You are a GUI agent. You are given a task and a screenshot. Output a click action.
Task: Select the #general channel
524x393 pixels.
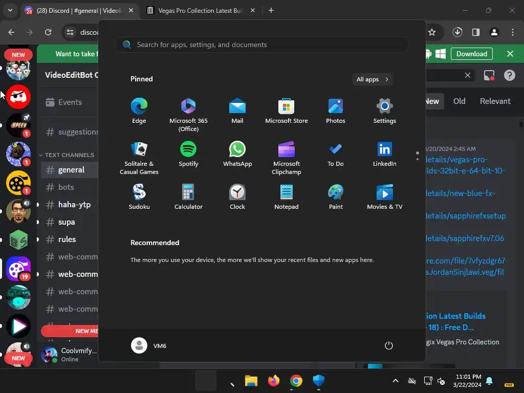tap(70, 170)
